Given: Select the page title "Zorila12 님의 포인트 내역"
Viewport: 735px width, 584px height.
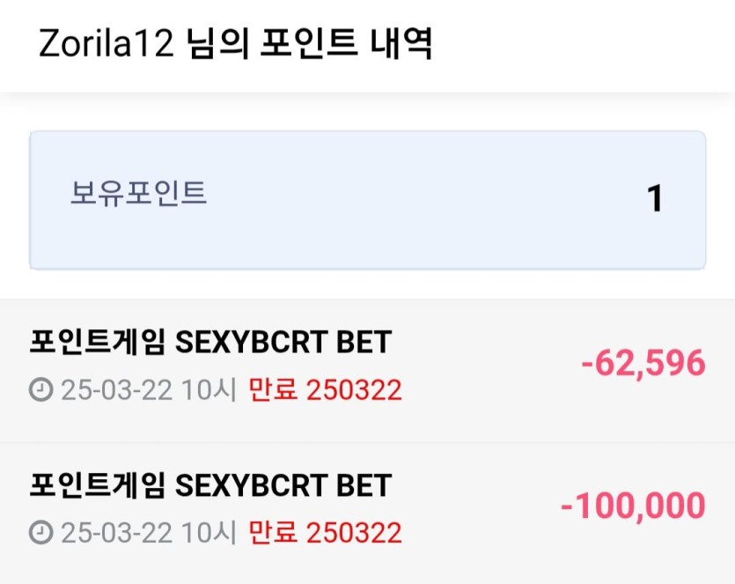Looking at the screenshot, I should click(x=235, y=44).
